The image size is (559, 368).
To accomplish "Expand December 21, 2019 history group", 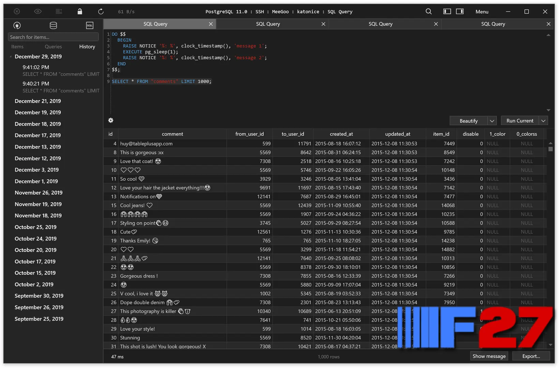I will [38, 101].
